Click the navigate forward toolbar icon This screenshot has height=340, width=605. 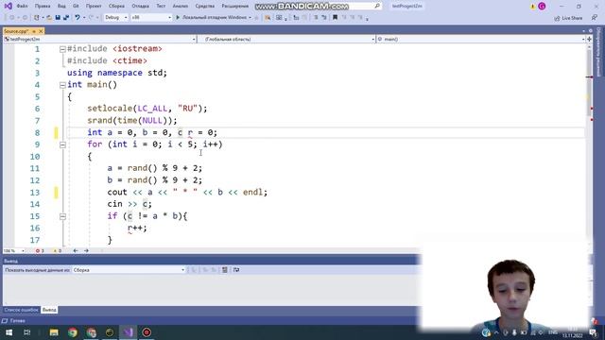(x=25, y=18)
